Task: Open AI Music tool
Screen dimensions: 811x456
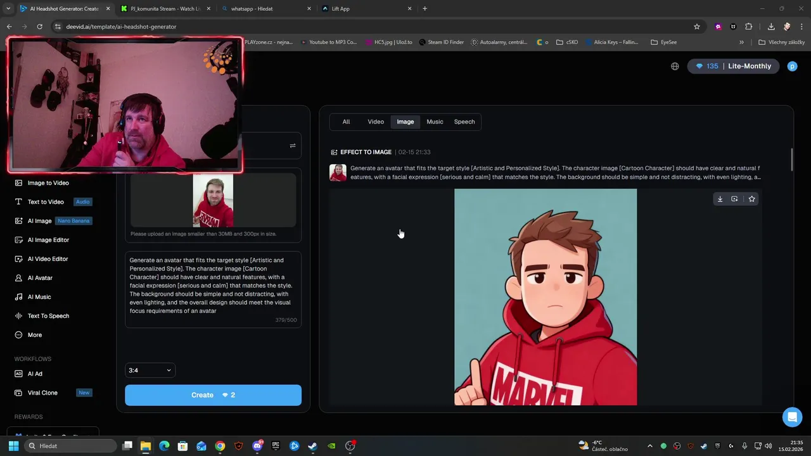Action: 39,297
